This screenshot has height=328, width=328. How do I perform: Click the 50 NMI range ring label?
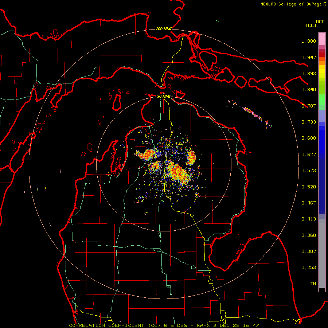click(x=164, y=96)
